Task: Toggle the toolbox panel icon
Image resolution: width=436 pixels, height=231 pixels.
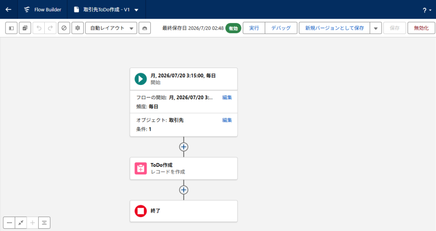Action: point(11,28)
